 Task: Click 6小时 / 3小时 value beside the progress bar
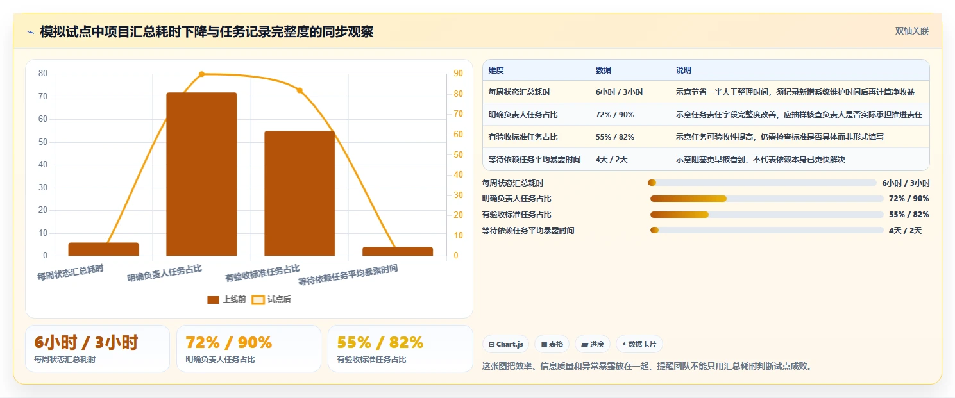tap(906, 183)
